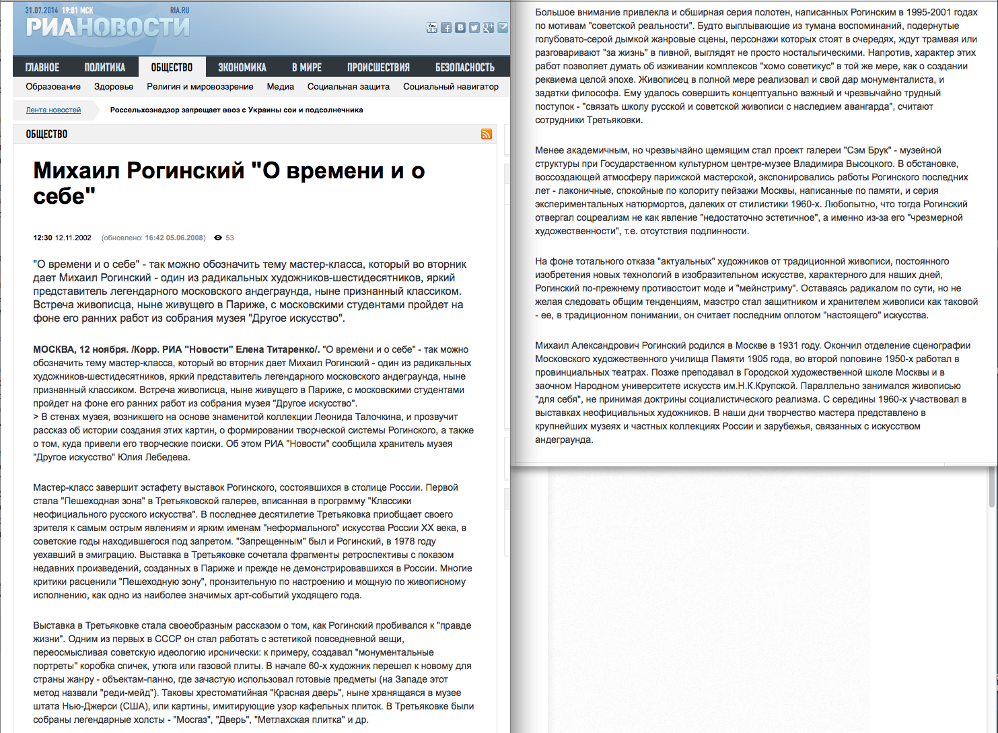Image resolution: width=998 pixels, height=733 pixels.
Task: Open the Россельхознадзор news ticker headline
Action: (x=236, y=110)
